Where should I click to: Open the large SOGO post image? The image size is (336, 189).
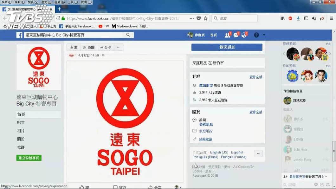click(125, 121)
